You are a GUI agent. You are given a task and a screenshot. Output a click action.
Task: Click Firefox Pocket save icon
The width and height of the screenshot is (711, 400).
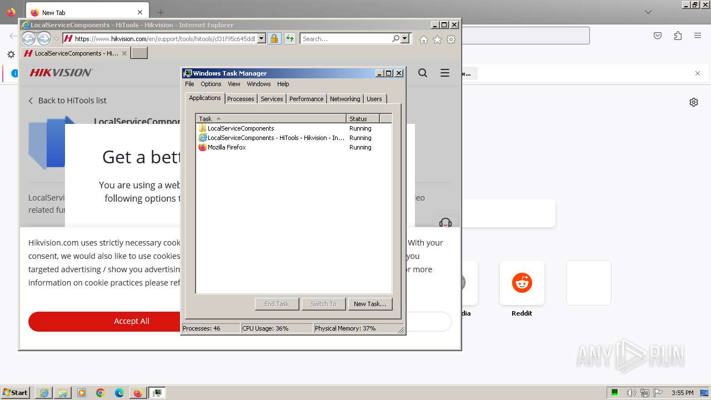tap(658, 36)
